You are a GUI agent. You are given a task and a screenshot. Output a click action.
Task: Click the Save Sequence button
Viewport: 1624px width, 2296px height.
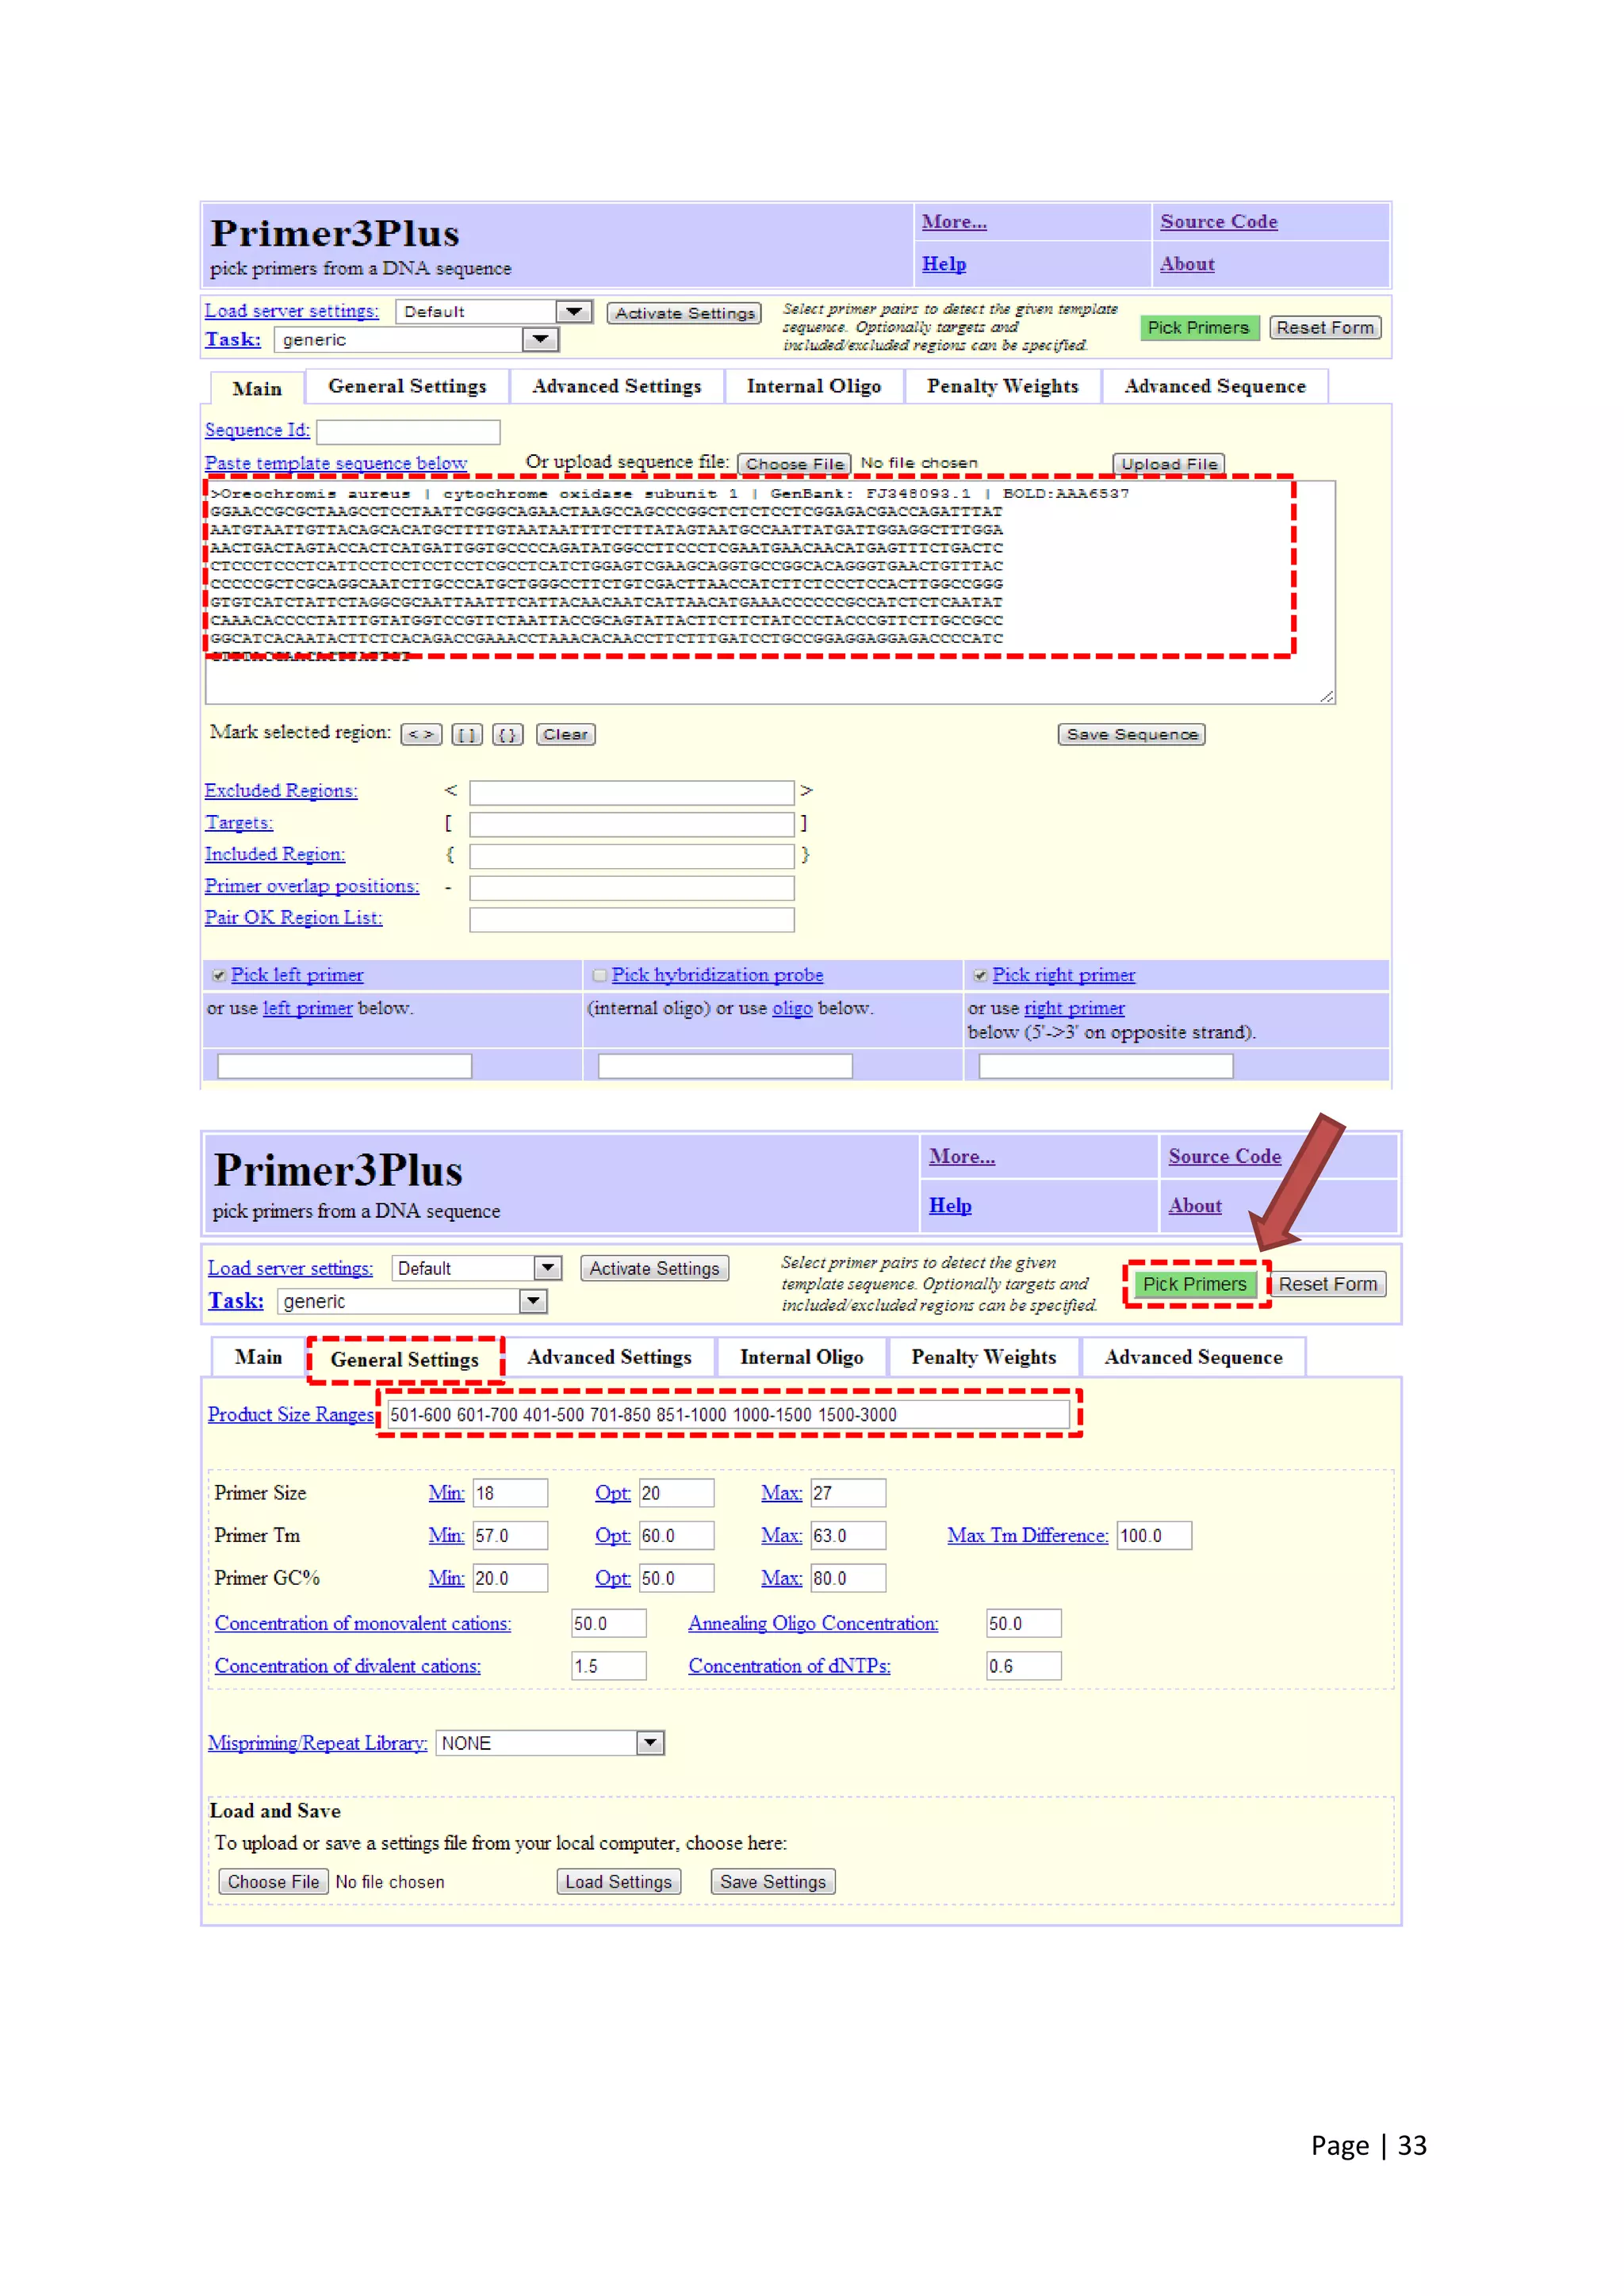pyautogui.click(x=1131, y=735)
